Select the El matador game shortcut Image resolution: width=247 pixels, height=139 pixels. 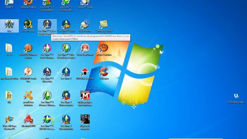(x=85, y=122)
